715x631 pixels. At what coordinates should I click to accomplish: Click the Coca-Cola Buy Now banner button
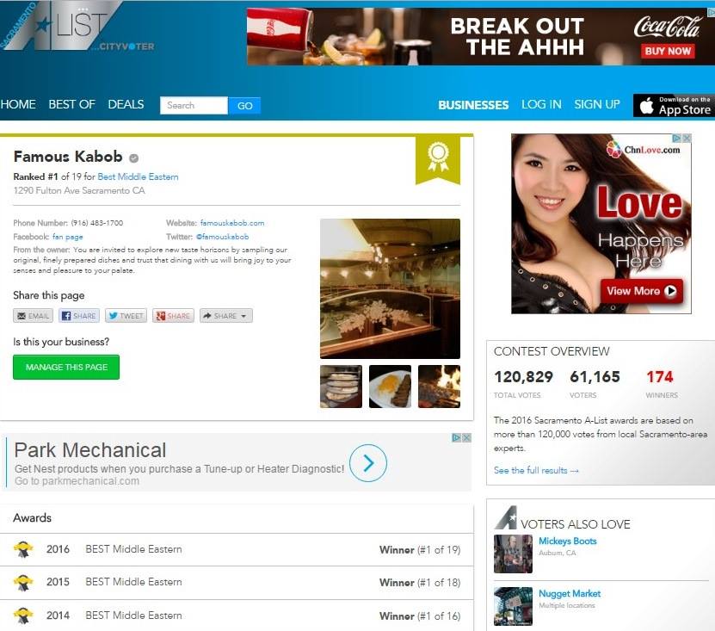click(668, 51)
